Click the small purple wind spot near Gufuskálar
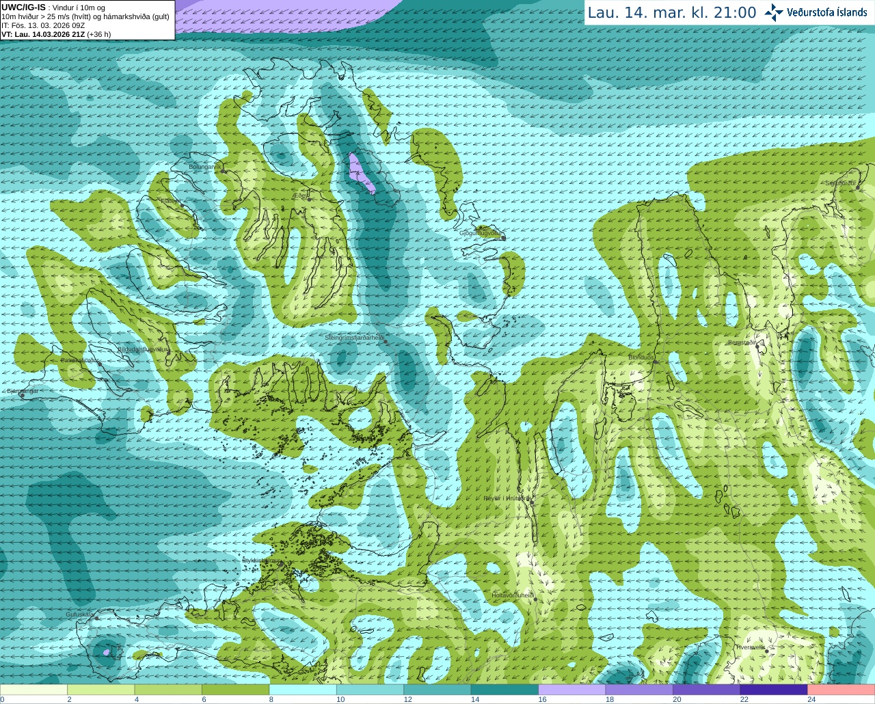 click(106, 653)
